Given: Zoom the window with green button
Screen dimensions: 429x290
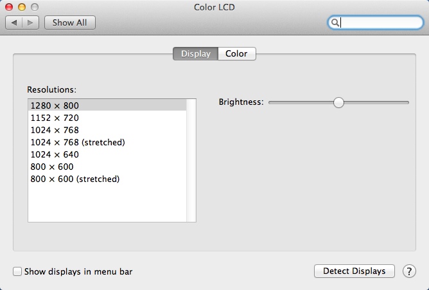Looking at the screenshot, I should click(x=34, y=7).
